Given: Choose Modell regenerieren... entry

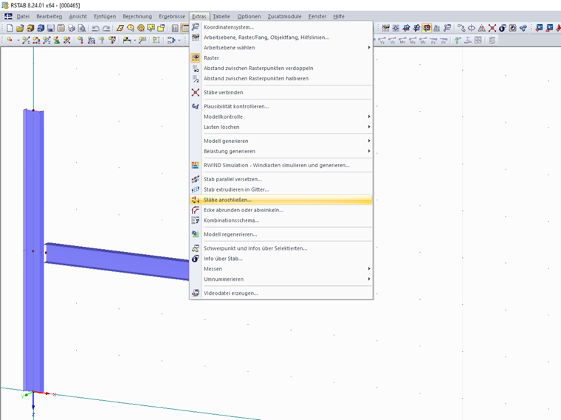Looking at the screenshot, I should (x=280, y=234).
